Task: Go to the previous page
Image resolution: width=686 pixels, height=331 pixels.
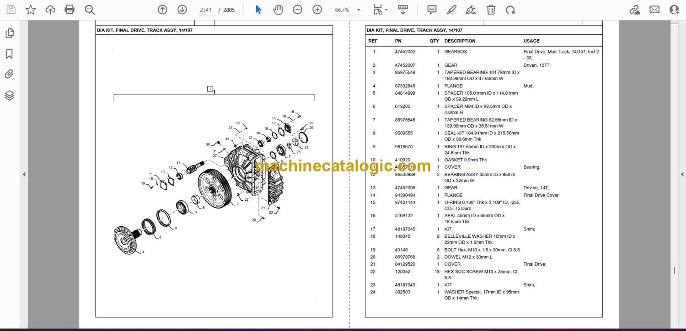Action: pos(162,10)
